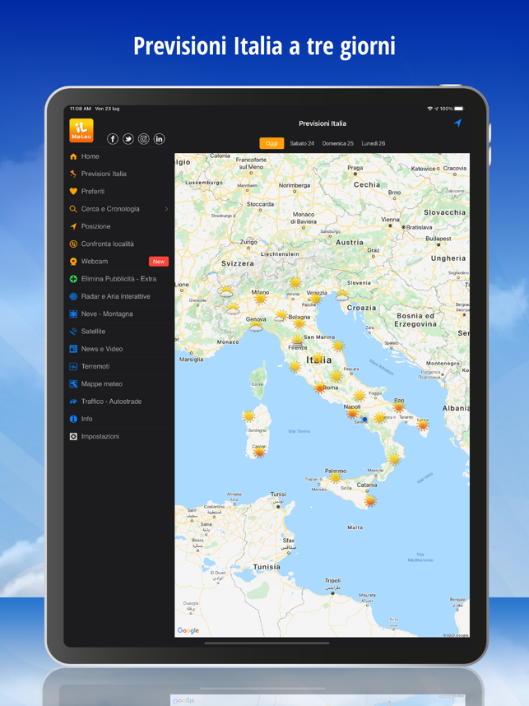The height and width of the screenshot is (706, 529).
Task: Click the Webcam icon in sidebar
Action: (73, 262)
